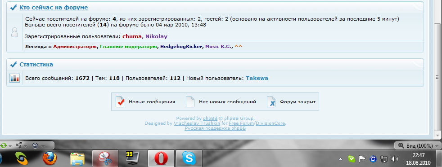Click green Skype status tray icon
442x167 pixels.
[351, 159]
